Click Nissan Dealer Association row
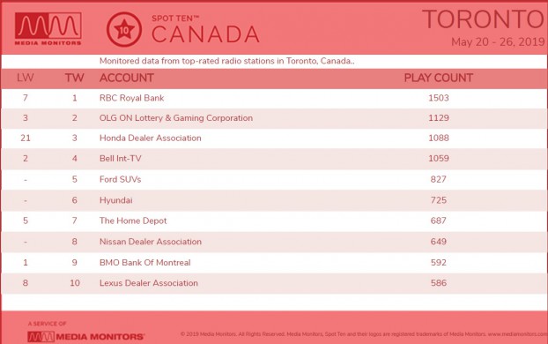This screenshot has width=548, height=344. point(274,242)
